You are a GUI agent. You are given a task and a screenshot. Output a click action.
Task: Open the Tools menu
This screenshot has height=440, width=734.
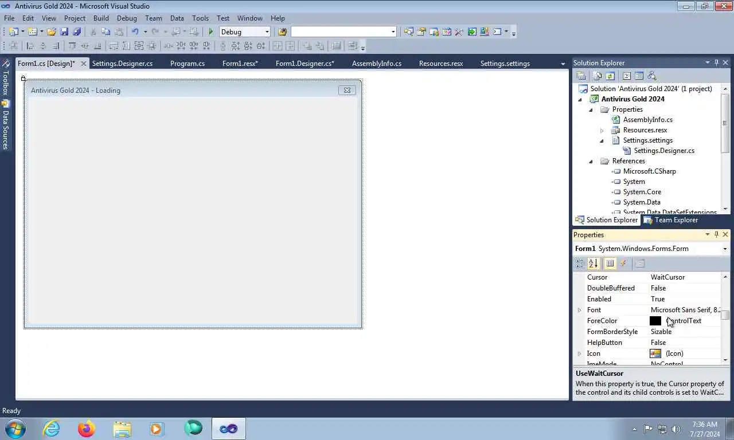(200, 18)
